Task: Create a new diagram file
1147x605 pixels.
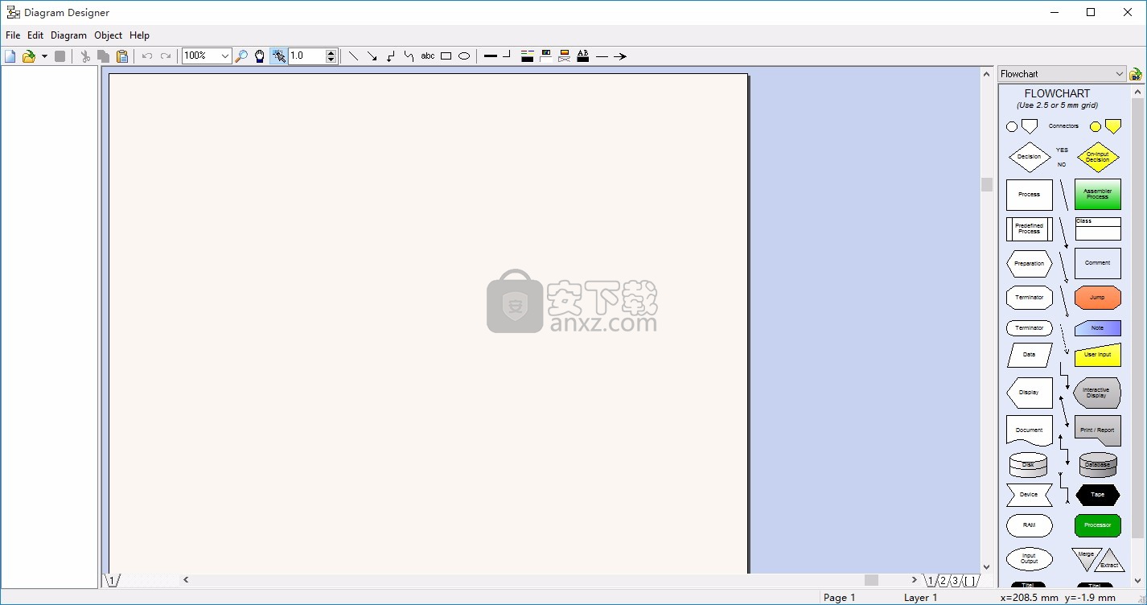Action: [x=10, y=56]
